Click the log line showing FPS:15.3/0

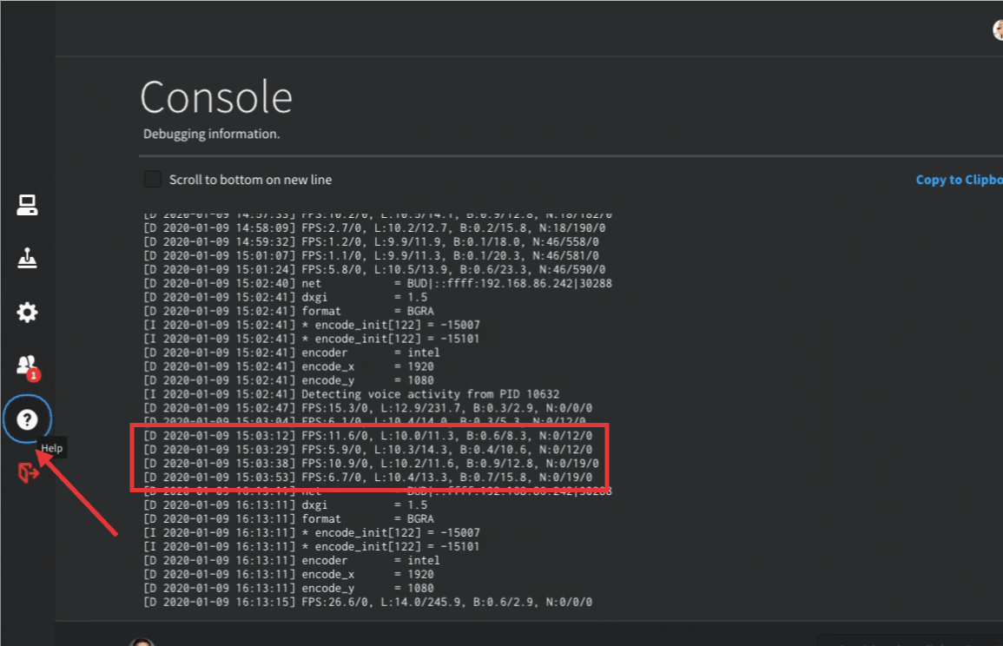(367, 408)
